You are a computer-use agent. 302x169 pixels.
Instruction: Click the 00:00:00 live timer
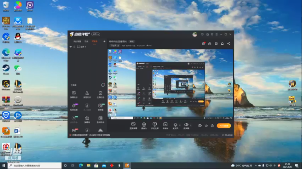pos(227,135)
